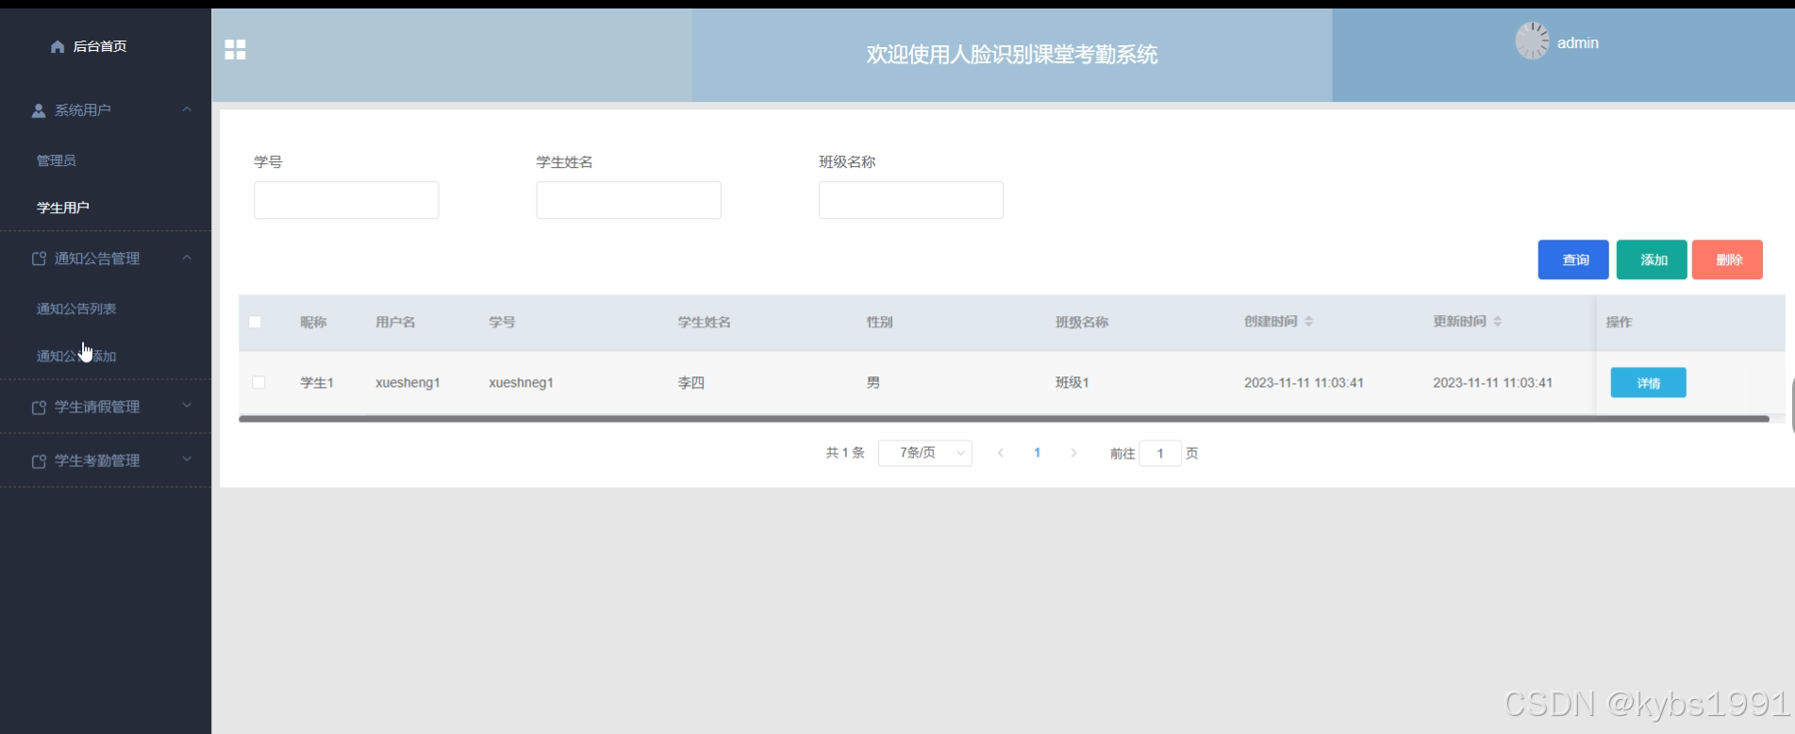Open the 7条/页 page size dropdown
The width and height of the screenshot is (1795, 734).
pos(924,453)
